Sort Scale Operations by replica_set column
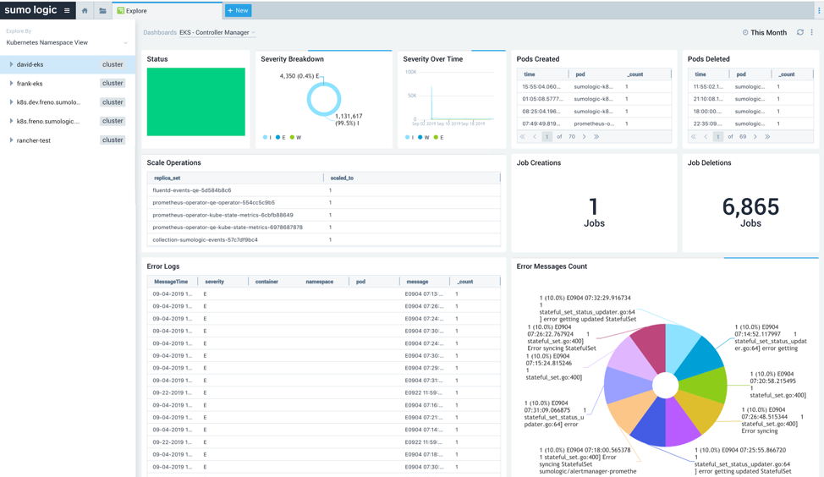This screenshot has width=824, height=477. 168,178
